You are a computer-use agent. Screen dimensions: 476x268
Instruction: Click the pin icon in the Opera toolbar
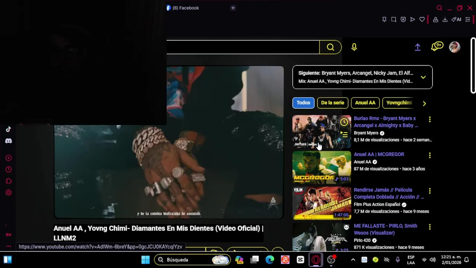pos(384,19)
